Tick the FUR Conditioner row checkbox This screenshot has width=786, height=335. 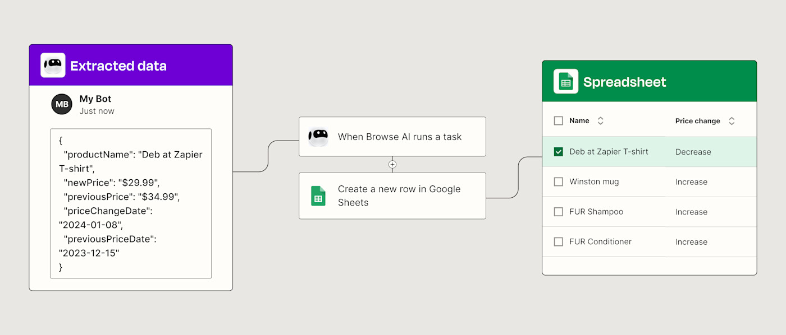[x=558, y=242]
